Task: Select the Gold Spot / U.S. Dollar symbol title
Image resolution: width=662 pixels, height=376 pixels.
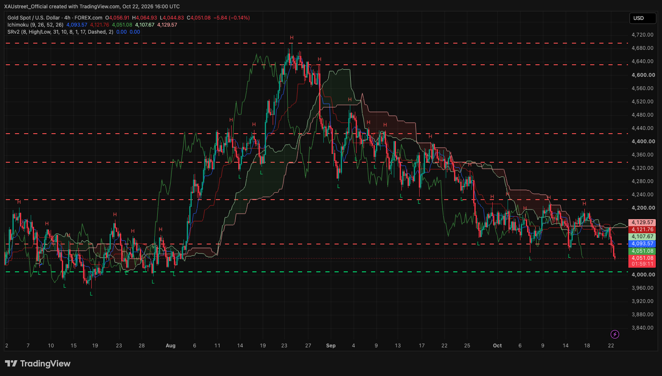Action: (34, 18)
